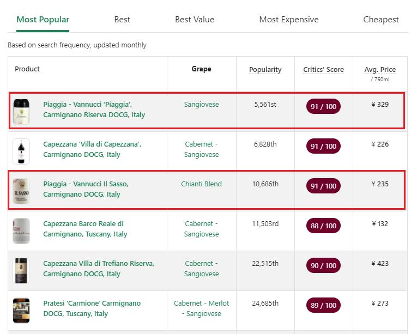Open the Best tab
Screen dimensions: 411x334
[x=122, y=20]
